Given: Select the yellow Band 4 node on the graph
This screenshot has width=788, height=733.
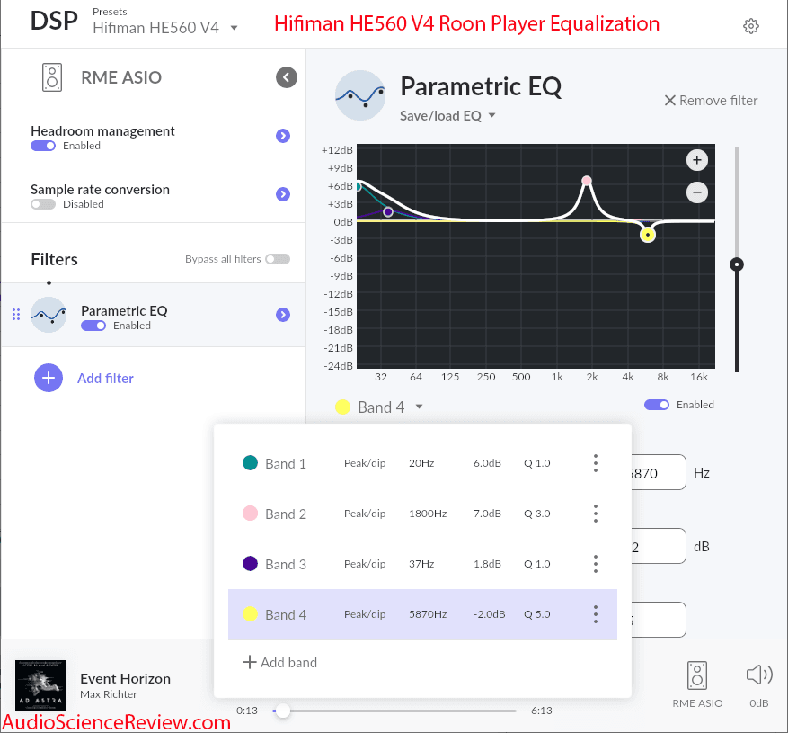Looking at the screenshot, I should (648, 235).
